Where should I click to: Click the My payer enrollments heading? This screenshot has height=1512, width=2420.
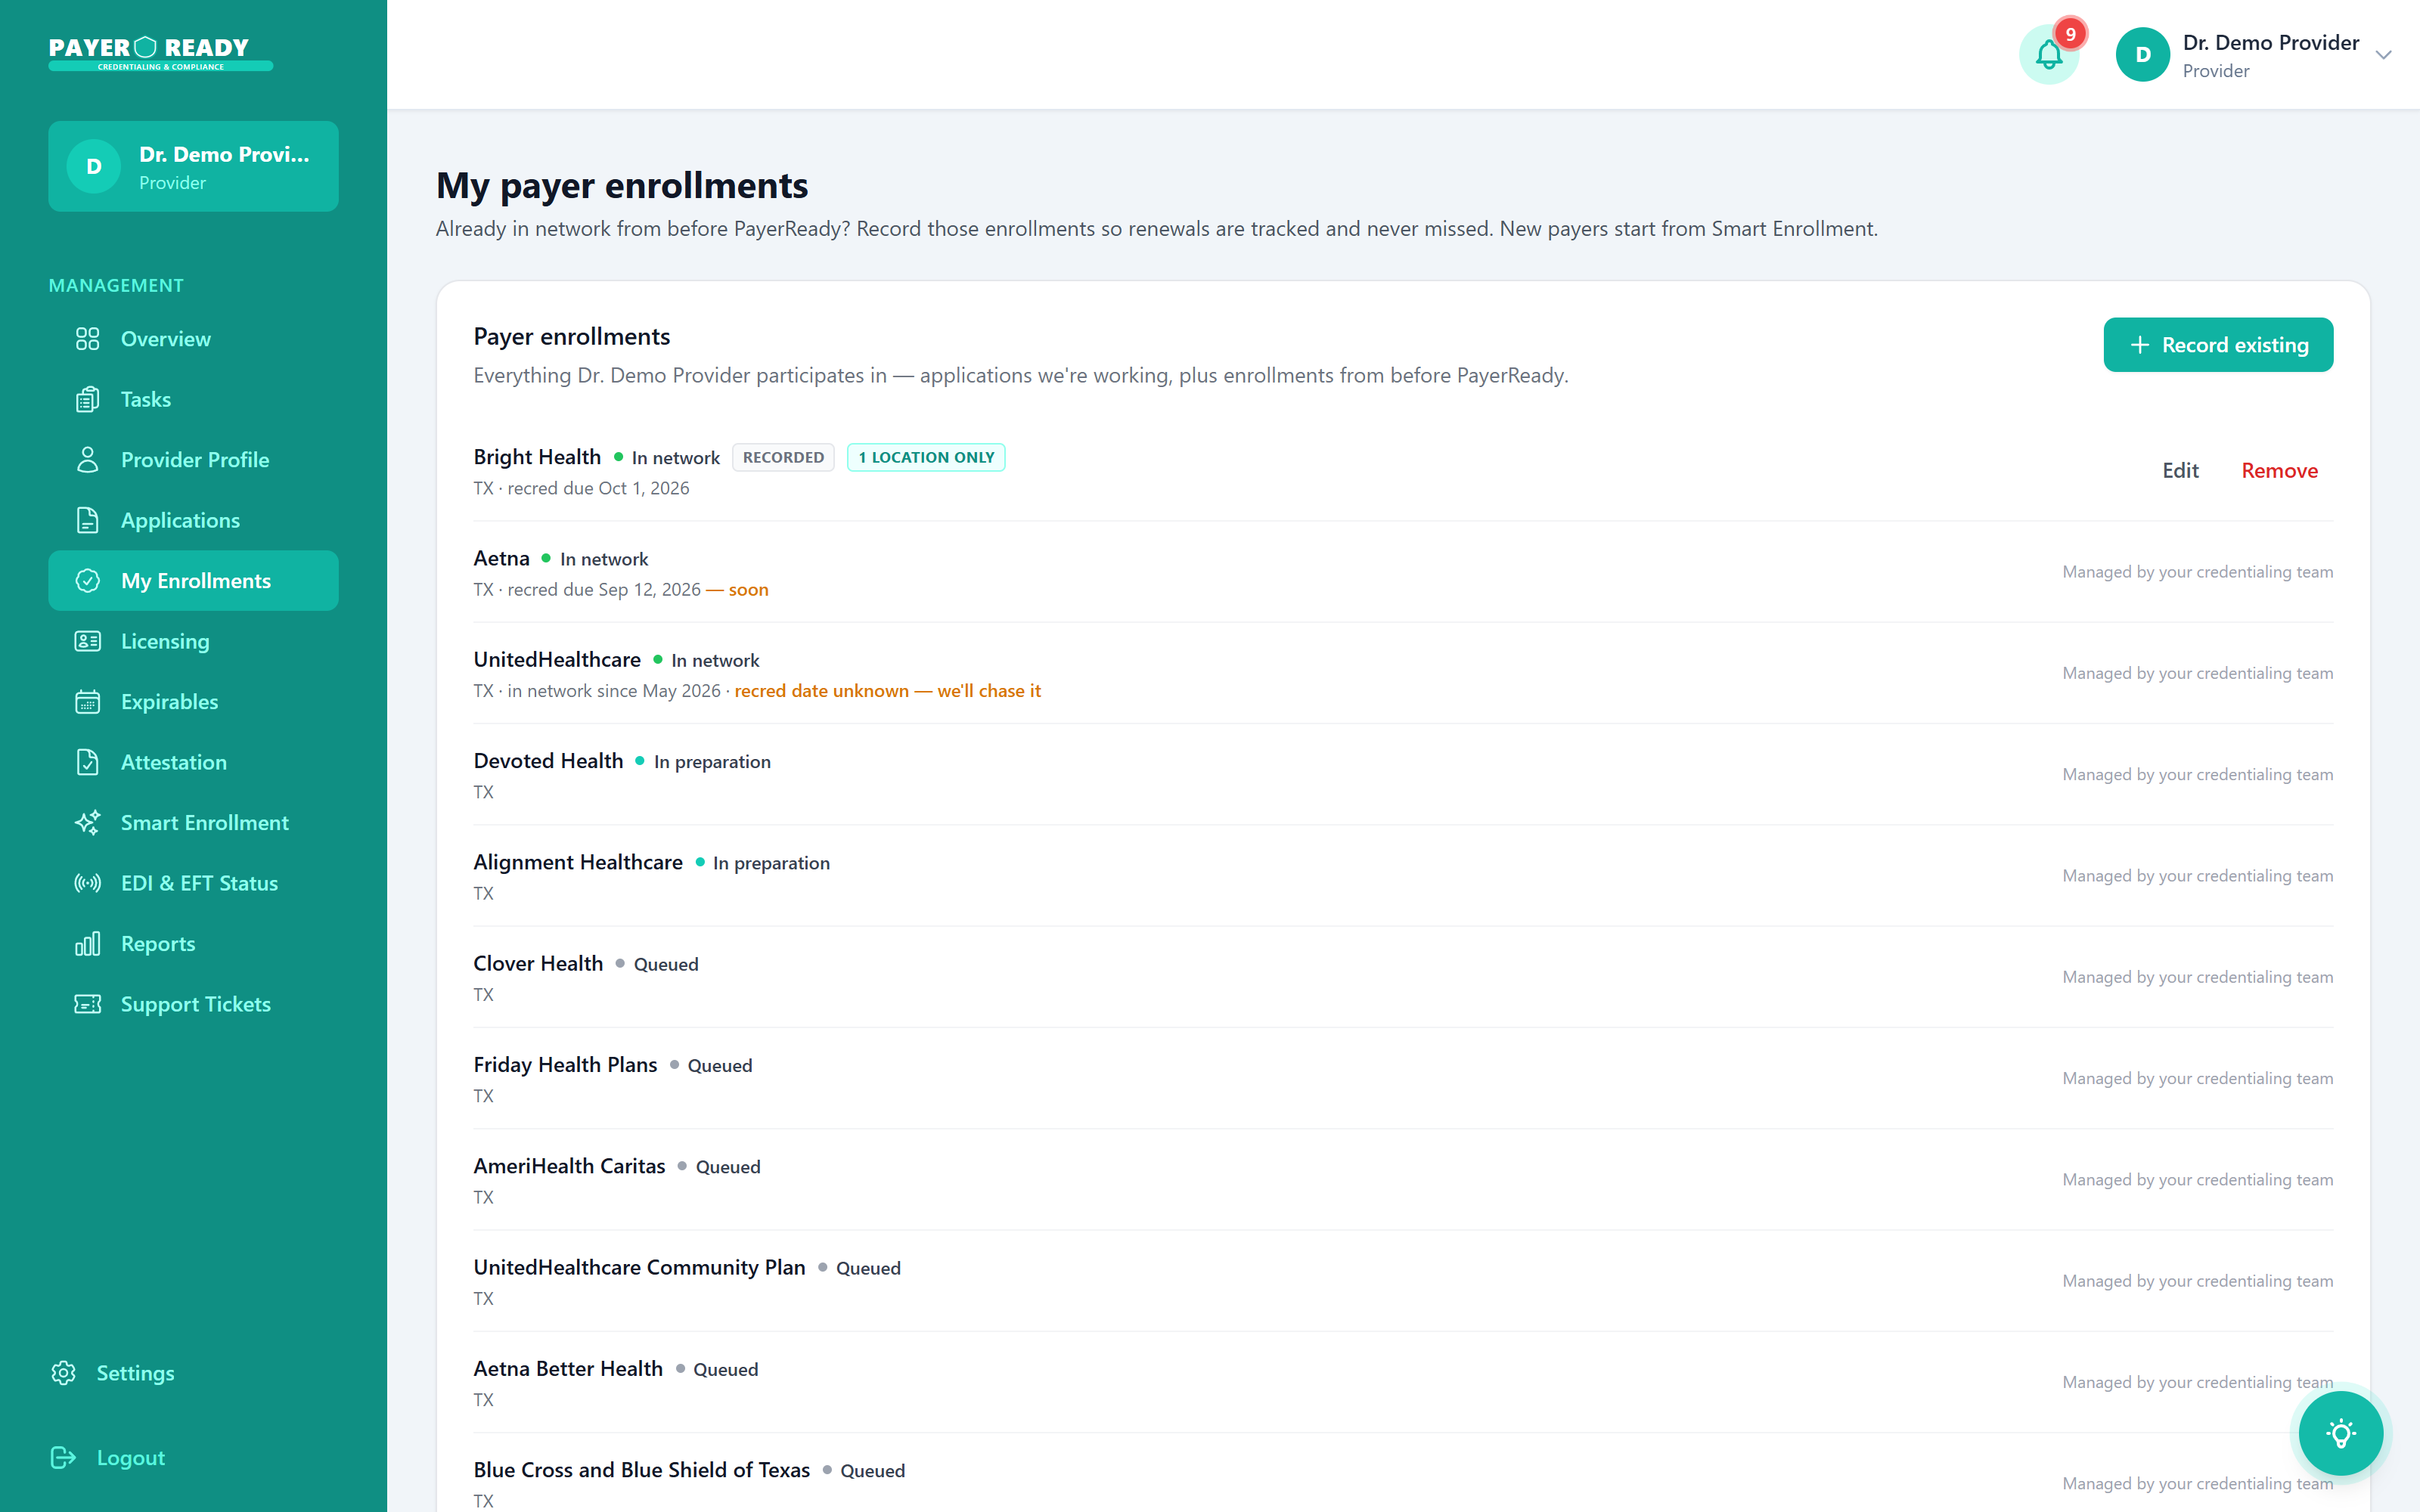point(622,186)
